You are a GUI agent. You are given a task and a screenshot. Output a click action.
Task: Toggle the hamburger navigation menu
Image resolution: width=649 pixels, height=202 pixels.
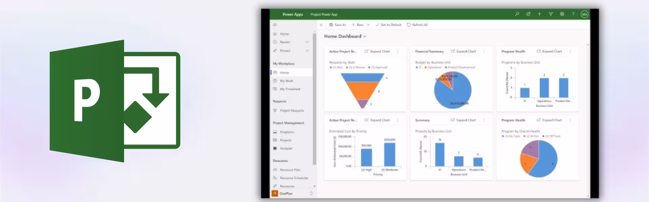pyautogui.click(x=275, y=25)
